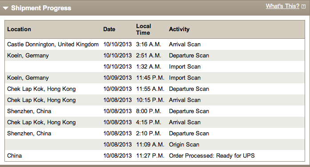The height and width of the screenshot is (167, 310).
Task: Select the Date column header
Action: coord(109,29)
